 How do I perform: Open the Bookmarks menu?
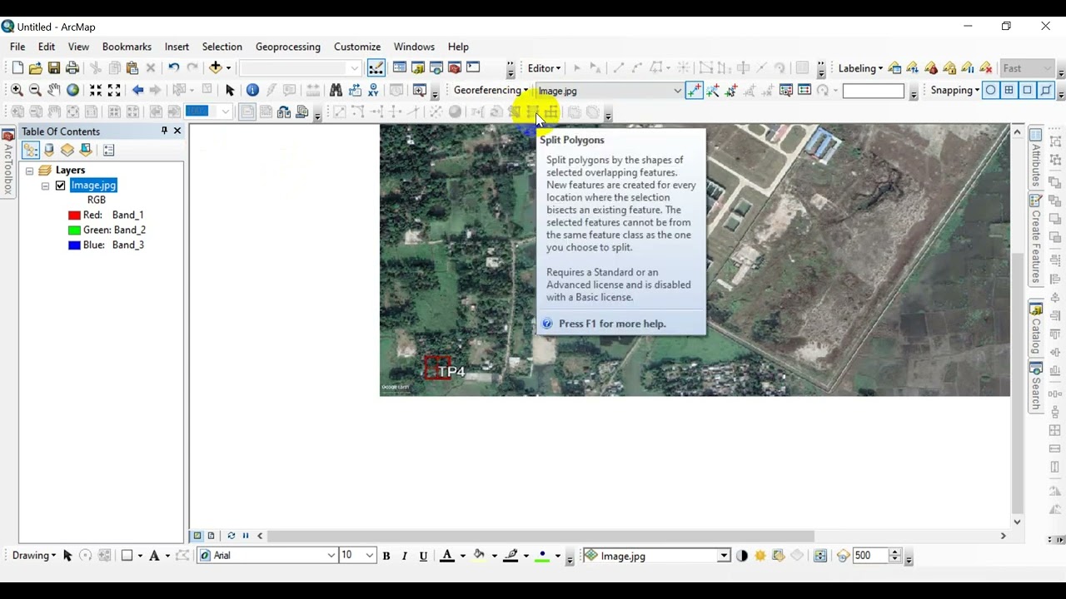pos(127,47)
